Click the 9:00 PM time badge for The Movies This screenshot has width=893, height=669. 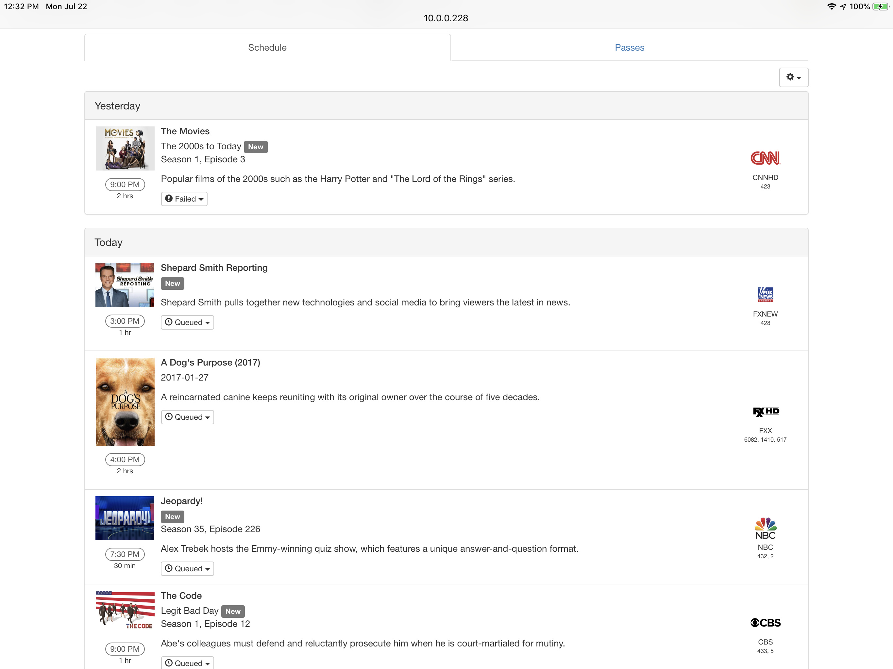[x=125, y=184]
